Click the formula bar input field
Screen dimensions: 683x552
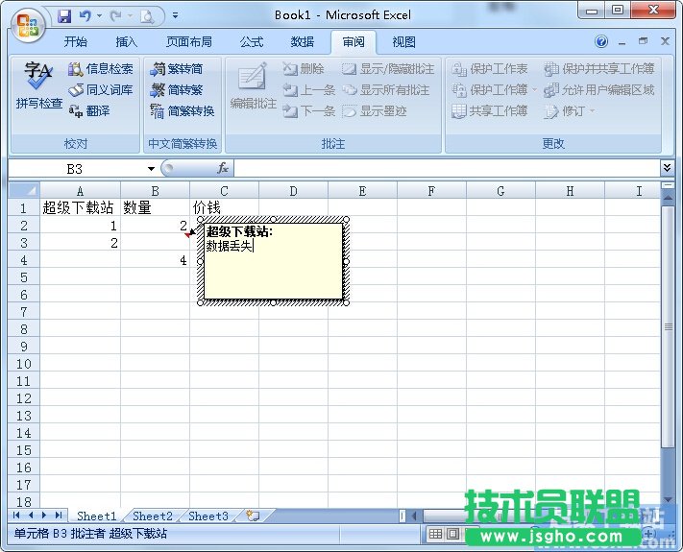442,168
